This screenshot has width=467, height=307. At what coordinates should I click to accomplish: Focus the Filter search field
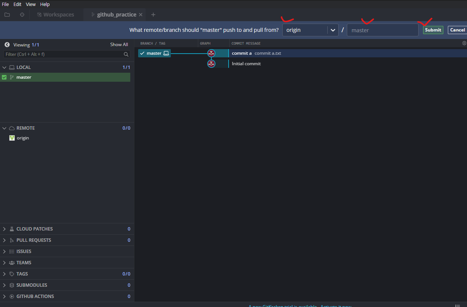coord(67,54)
